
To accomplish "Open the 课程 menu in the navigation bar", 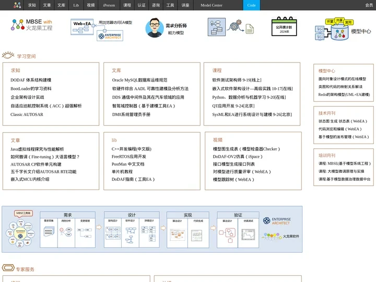I will pyautogui.click(x=127, y=5).
